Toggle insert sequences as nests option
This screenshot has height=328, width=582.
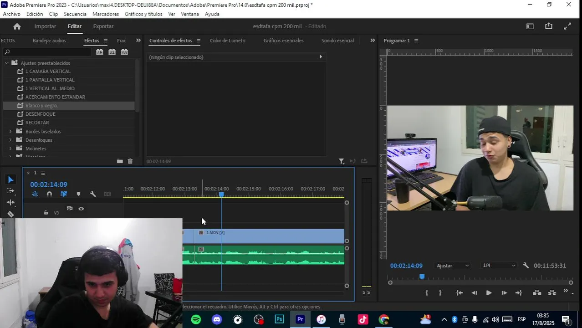click(x=35, y=194)
